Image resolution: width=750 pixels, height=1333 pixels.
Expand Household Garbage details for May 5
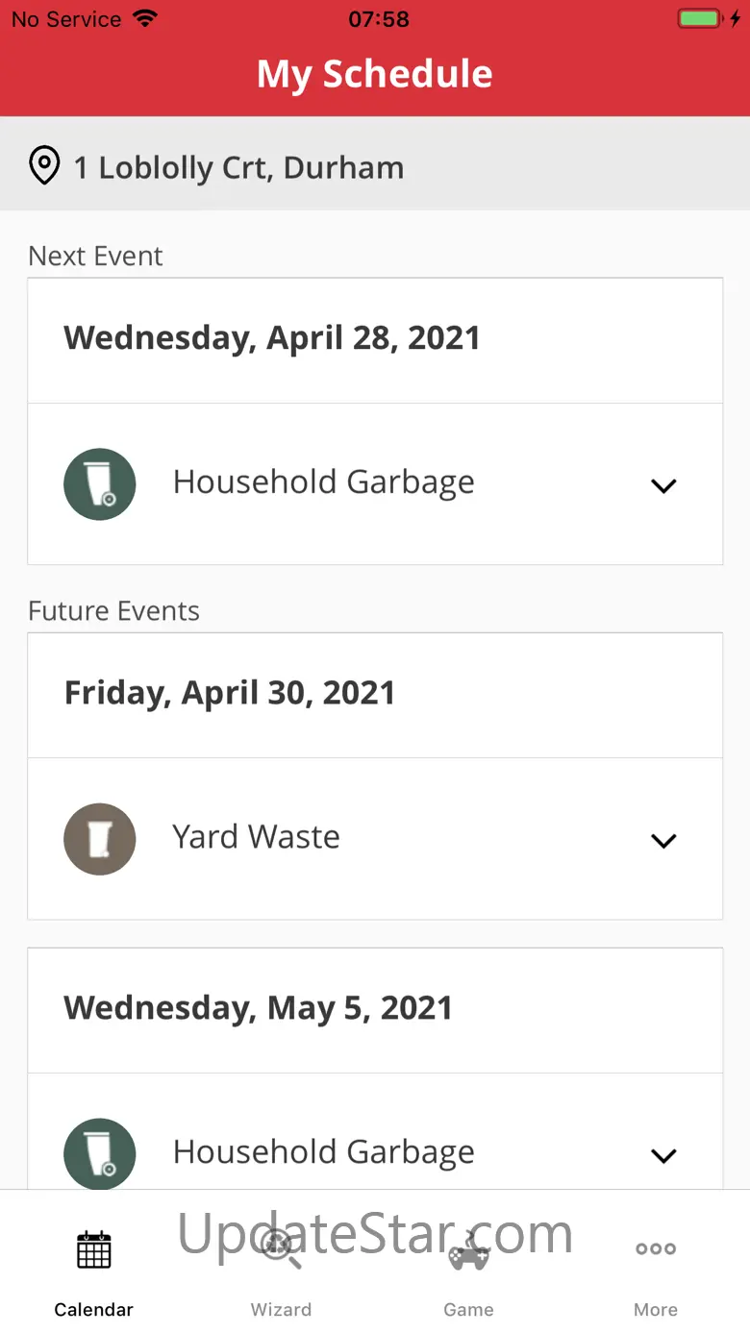click(663, 1155)
